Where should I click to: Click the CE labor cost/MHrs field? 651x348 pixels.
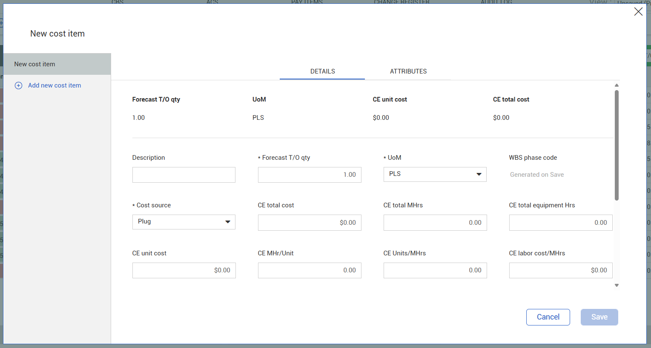[560, 270]
